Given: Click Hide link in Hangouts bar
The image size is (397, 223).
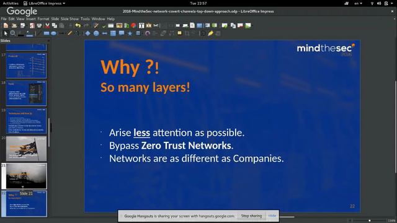Looking at the screenshot, I should (272, 216).
